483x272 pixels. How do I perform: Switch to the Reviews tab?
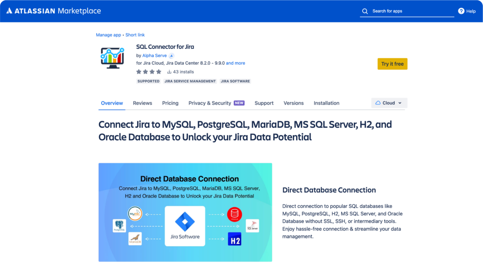pyautogui.click(x=142, y=103)
